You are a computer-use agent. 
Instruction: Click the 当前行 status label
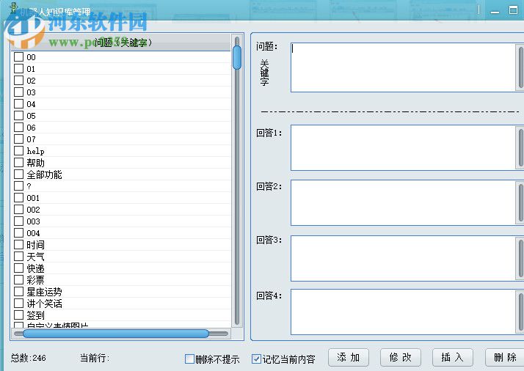pyautogui.click(x=95, y=358)
